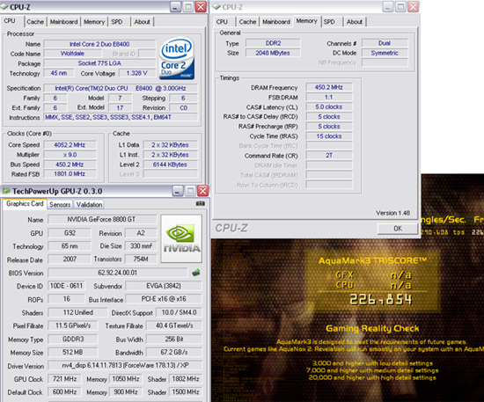Select the CPU tab in left CPU-Z
This screenshot has height=402, width=484.
pyautogui.click(x=10, y=21)
